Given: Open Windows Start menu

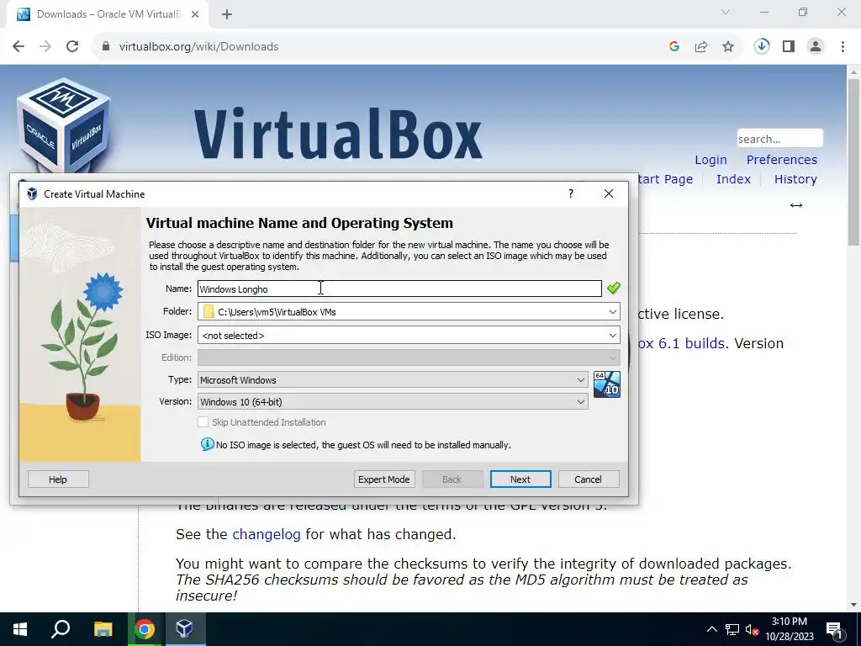Looking at the screenshot, I should (20, 629).
